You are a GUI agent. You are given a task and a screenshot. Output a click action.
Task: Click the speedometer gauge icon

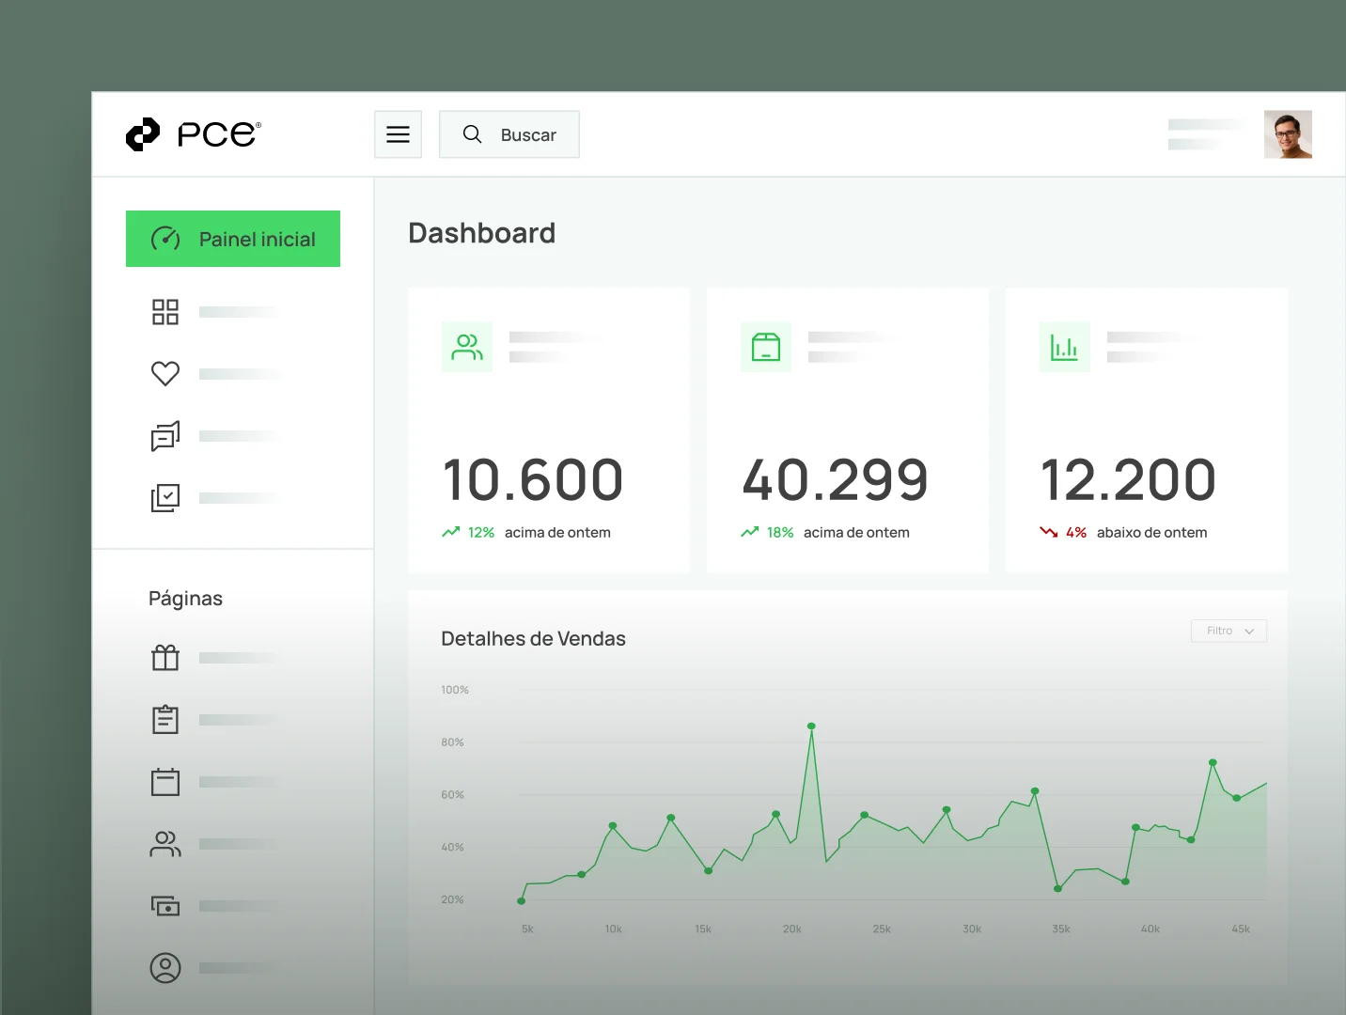point(165,239)
